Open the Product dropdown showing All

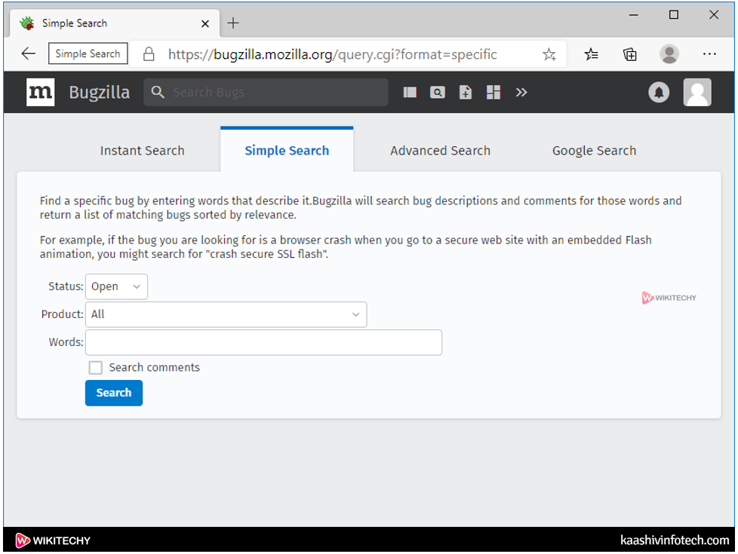click(x=226, y=314)
